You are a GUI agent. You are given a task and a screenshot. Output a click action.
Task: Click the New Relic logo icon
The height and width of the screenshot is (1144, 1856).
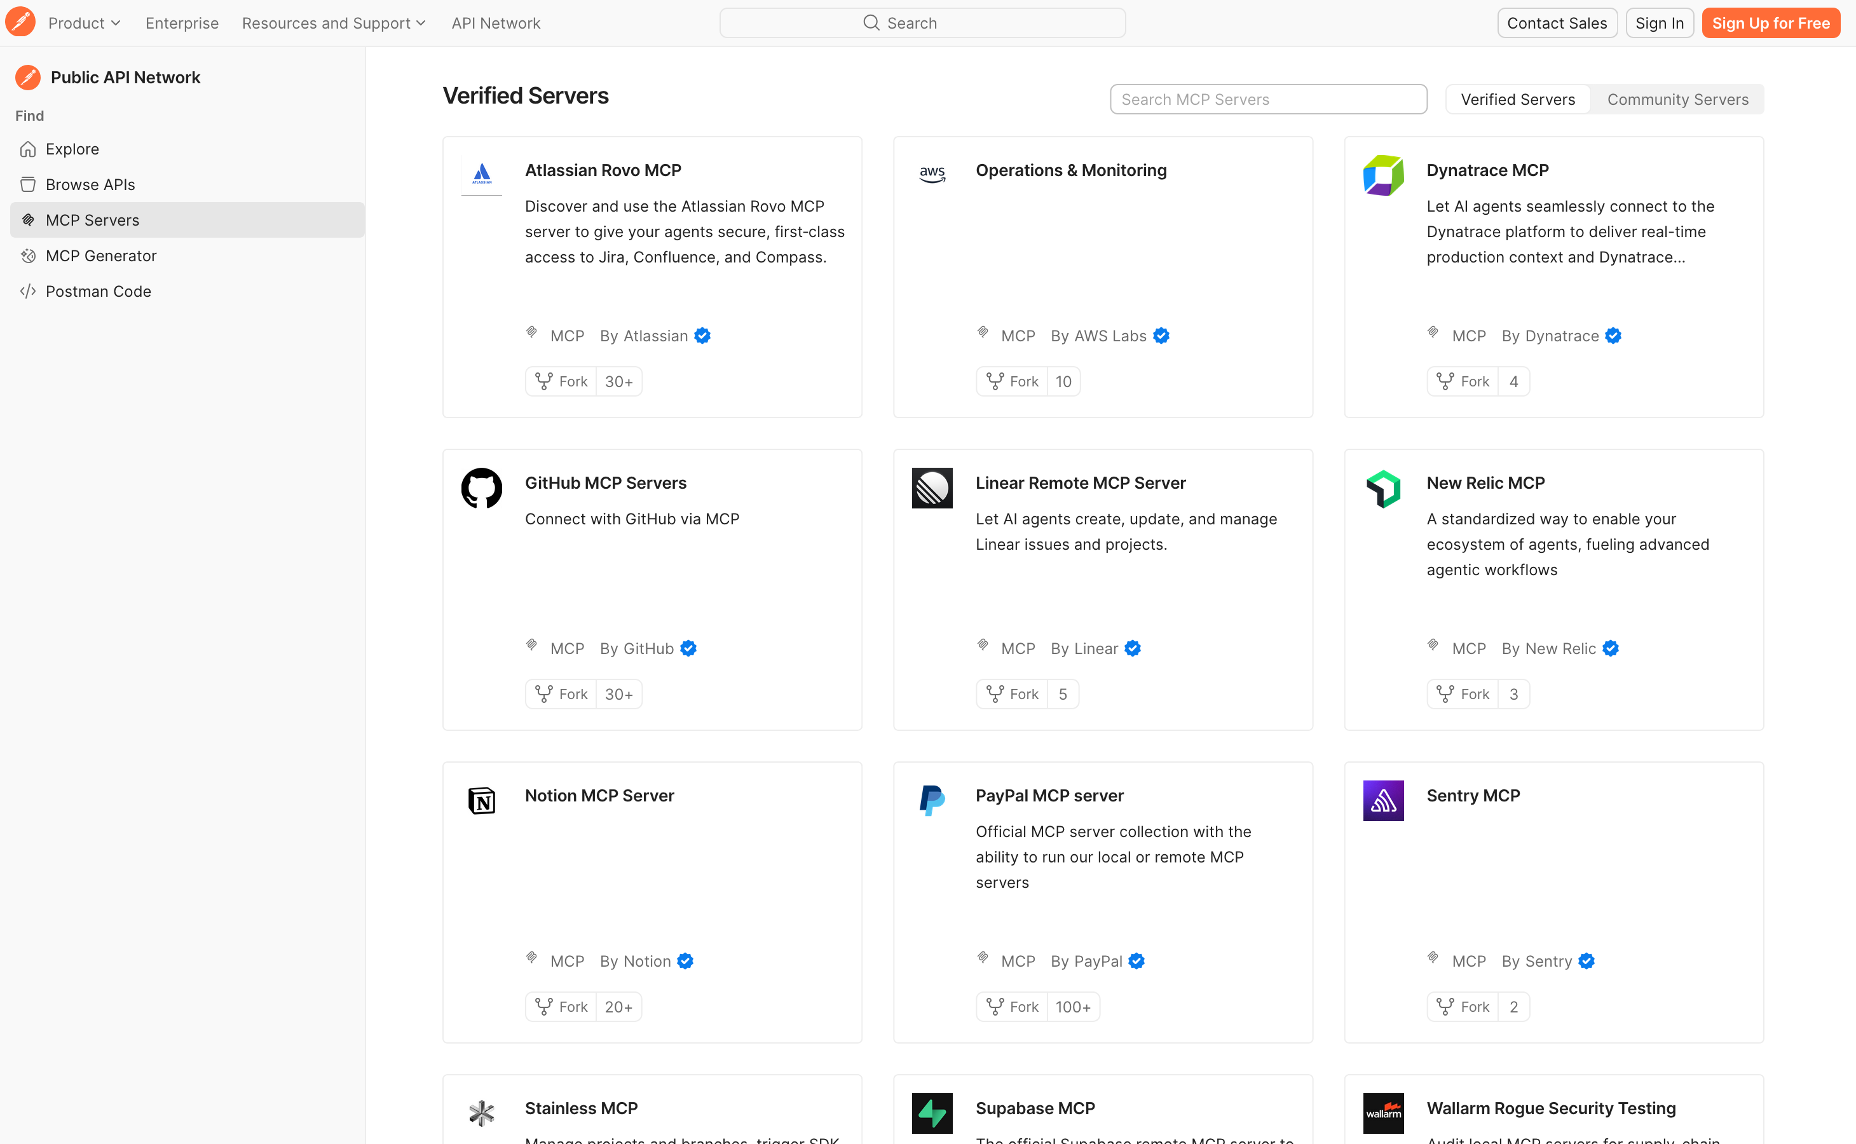tap(1383, 488)
